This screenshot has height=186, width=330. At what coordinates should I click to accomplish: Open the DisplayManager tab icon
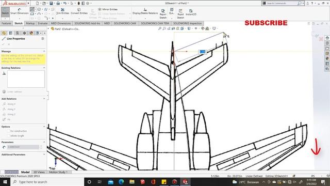point(31,33)
